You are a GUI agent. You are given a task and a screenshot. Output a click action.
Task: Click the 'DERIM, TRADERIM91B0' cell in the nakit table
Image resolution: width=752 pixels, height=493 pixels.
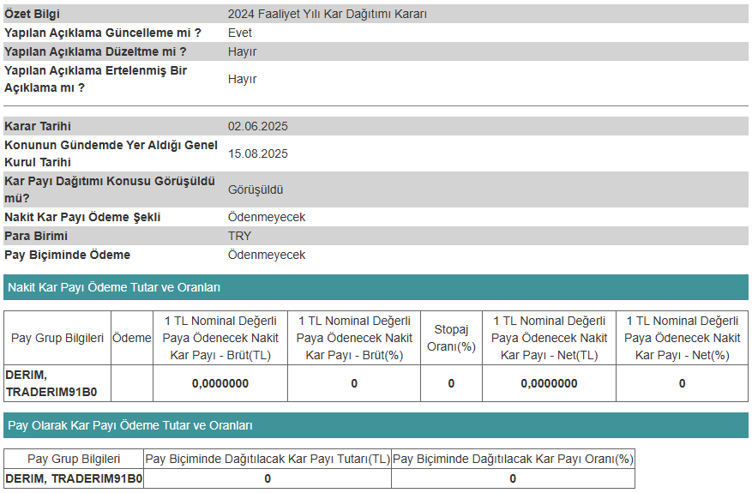57,383
